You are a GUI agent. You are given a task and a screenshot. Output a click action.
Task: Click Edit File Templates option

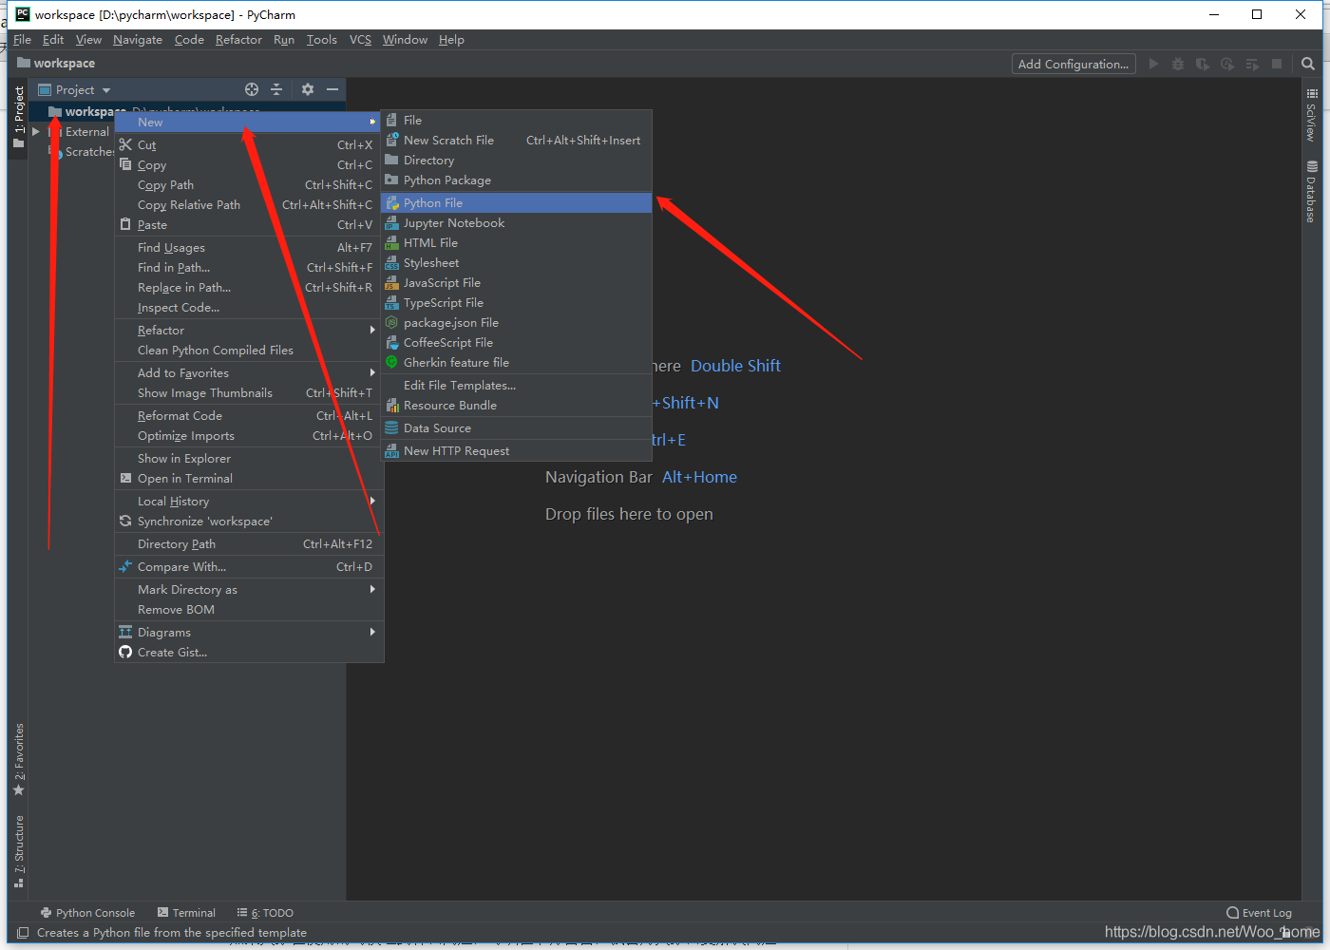516,386
